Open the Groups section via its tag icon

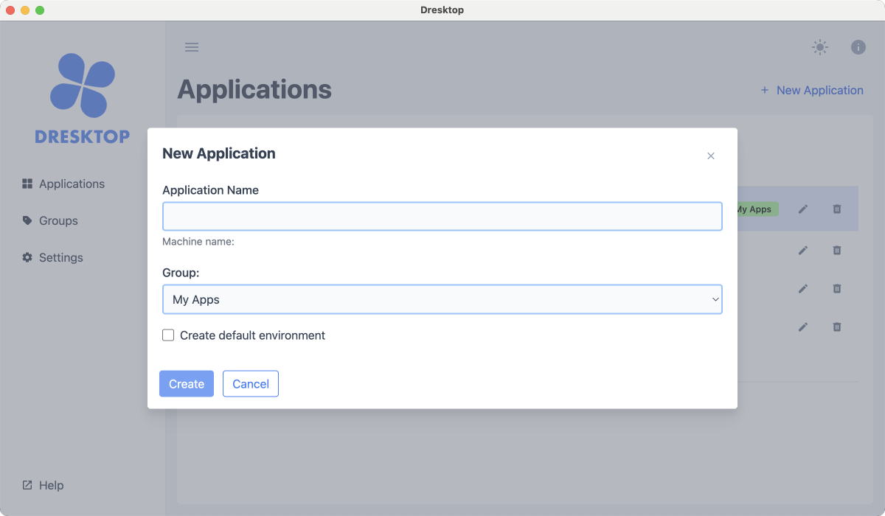pos(27,220)
